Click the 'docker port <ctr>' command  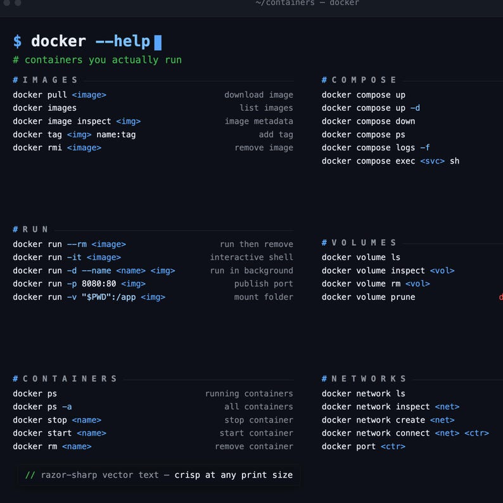tap(364, 447)
